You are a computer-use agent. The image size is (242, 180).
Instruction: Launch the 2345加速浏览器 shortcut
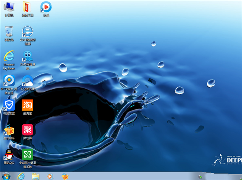[x=27, y=32]
